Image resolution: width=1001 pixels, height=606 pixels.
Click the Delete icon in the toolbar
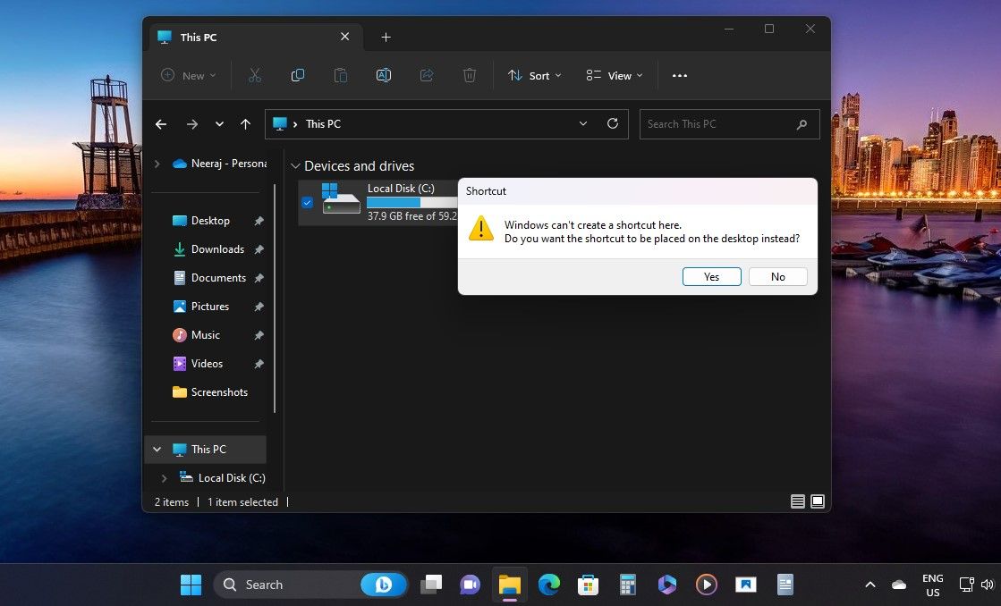470,75
